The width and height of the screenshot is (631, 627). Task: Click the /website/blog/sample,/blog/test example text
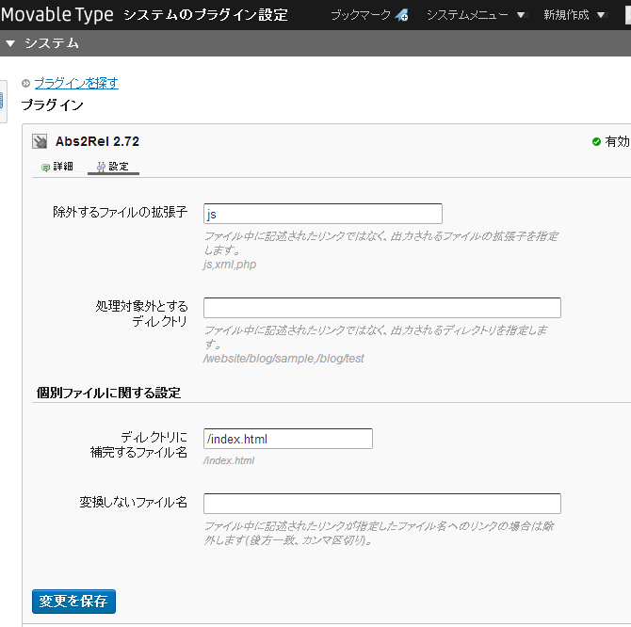(x=283, y=359)
